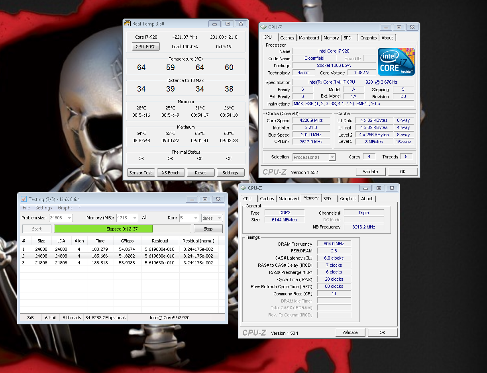Click the 59 core temperature reading
This screenshot has width=487, height=373.
(171, 68)
